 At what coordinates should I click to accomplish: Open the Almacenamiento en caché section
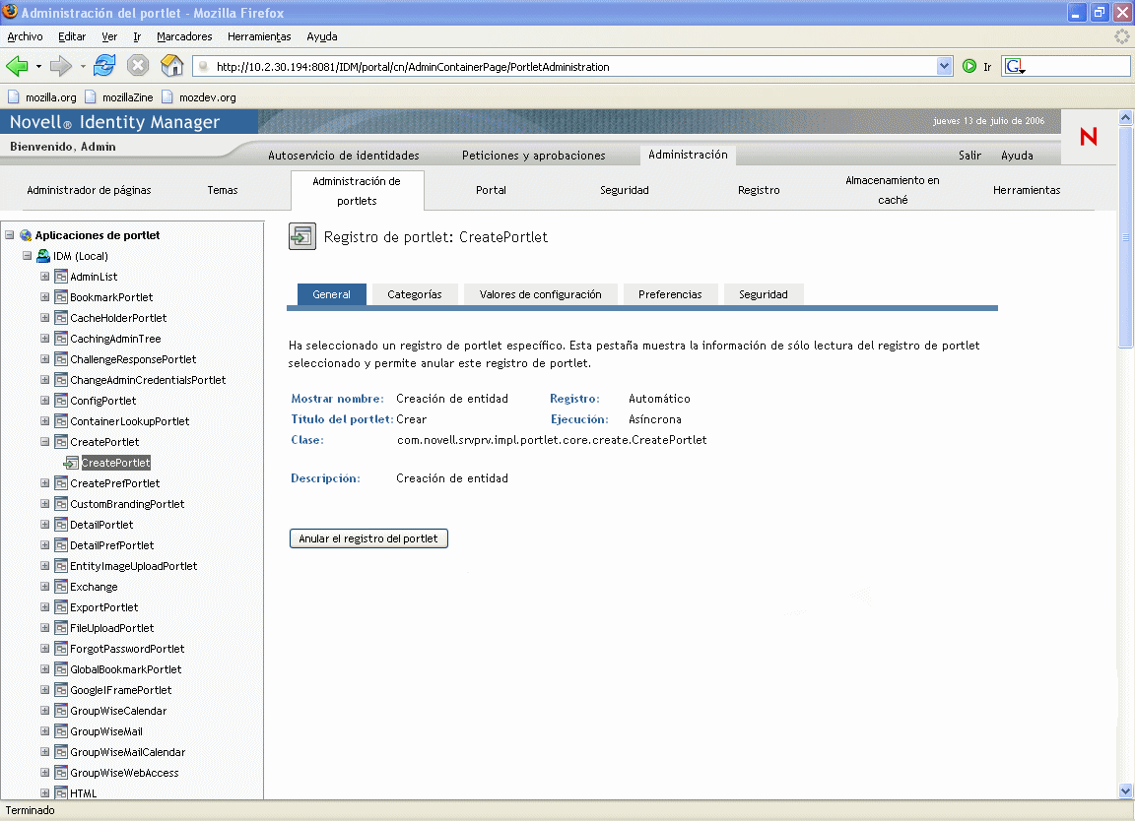tap(893, 190)
